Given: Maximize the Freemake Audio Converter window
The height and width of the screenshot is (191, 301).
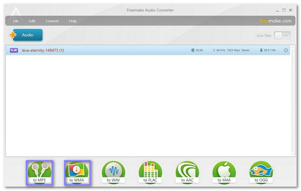Looking at the screenshot, I should click(x=284, y=10).
